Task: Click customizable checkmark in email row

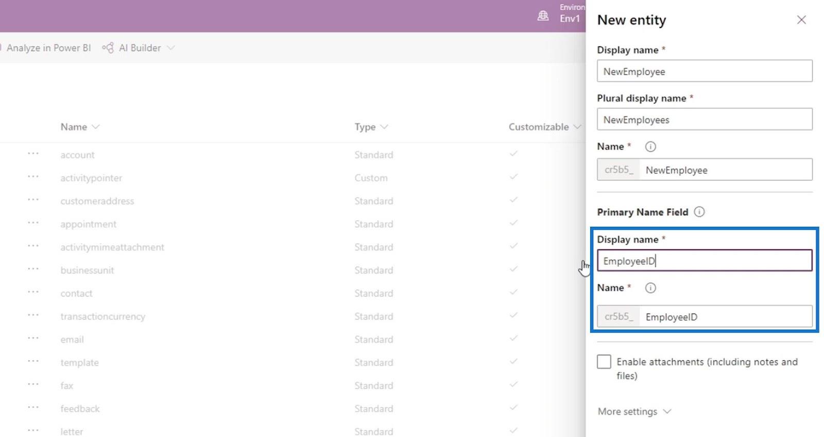Action: coord(513,338)
